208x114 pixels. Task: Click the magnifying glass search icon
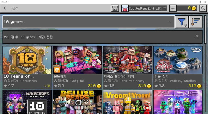click(x=203, y=8)
